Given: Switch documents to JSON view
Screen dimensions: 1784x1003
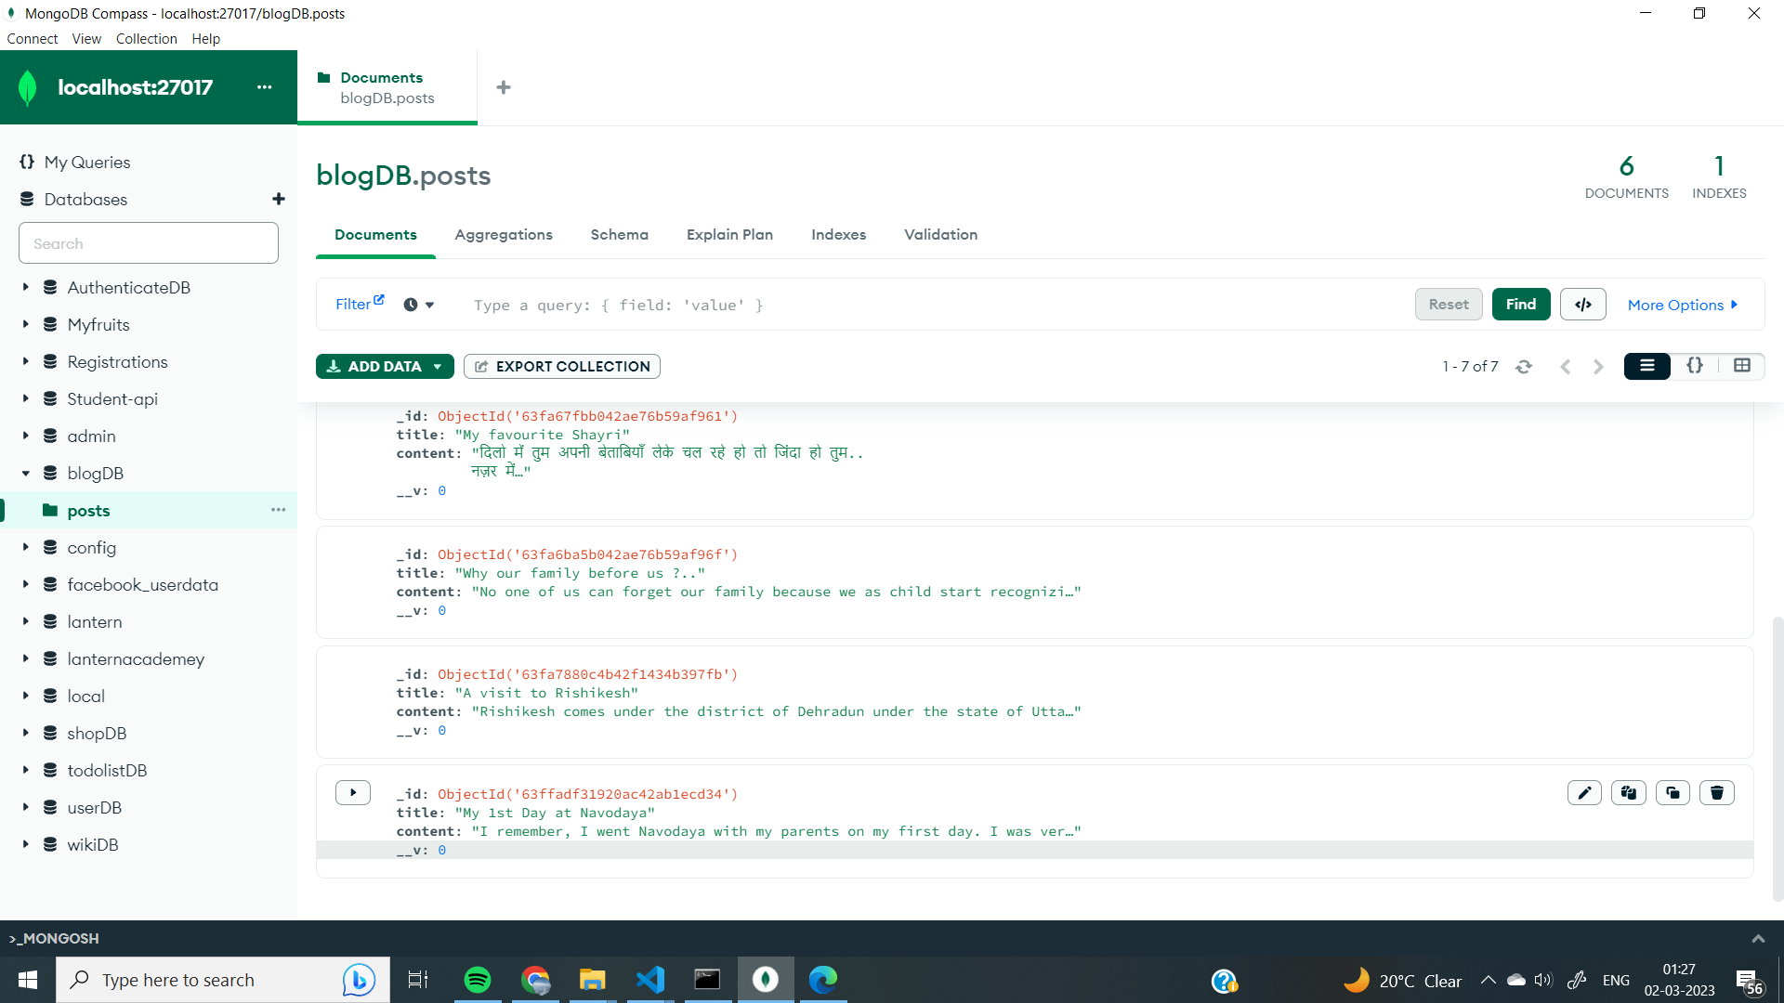Looking at the screenshot, I should pyautogui.click(x=1695, y=366).
